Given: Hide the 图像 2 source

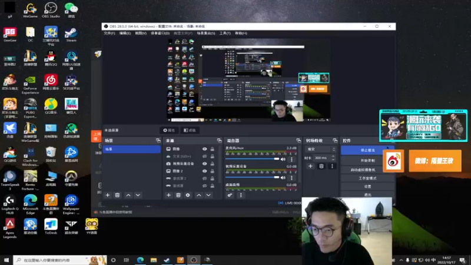Looking at the screenshot, I should 204,171.
